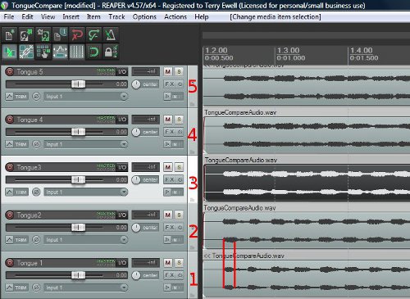Solo the Tongue2 track

click(x=179, y=215)
